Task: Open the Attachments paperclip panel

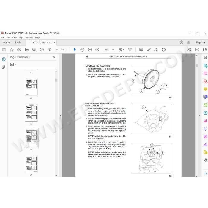Action: pos(4,67)
